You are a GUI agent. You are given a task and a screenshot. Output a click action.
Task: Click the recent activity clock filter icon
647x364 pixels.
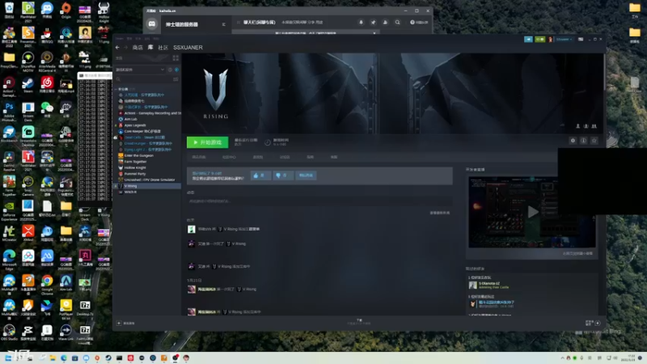170,70
